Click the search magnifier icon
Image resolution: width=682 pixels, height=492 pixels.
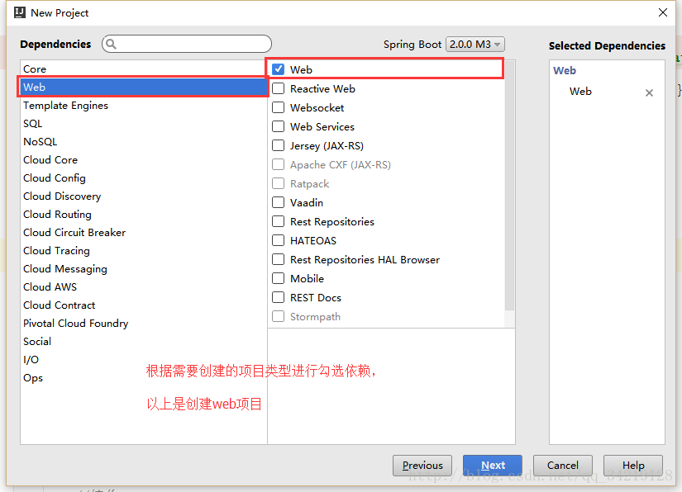point(112,45)
